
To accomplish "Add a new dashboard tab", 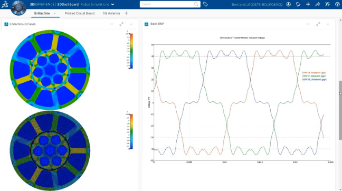I will (x=126, y=13).
